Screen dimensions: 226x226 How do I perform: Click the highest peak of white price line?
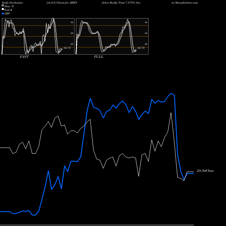pyautogui.click(x=171, y=113)
